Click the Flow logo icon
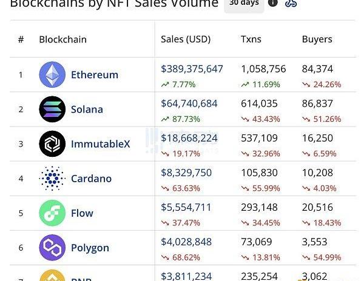 pos(52,213)
